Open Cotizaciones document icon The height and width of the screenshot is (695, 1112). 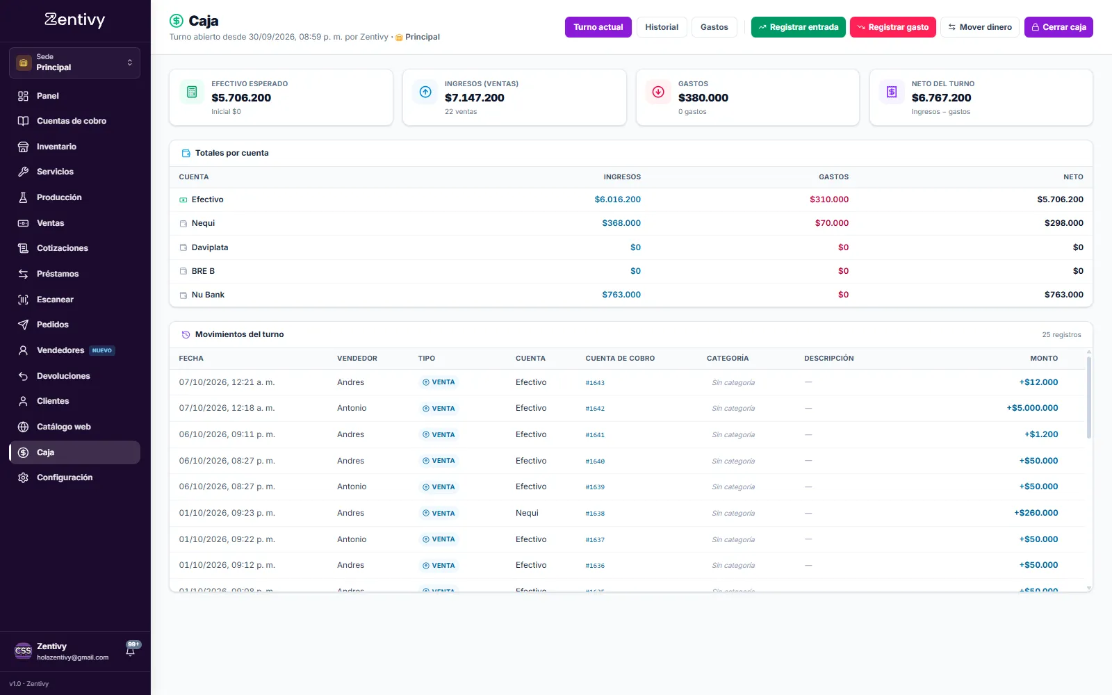[23, 248]
